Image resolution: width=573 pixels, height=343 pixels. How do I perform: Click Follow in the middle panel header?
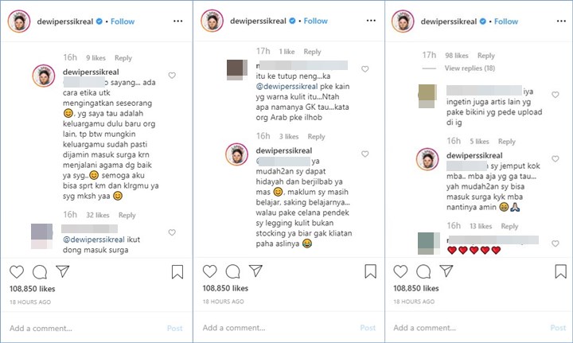pyautogui.click(x=315, y=21)
